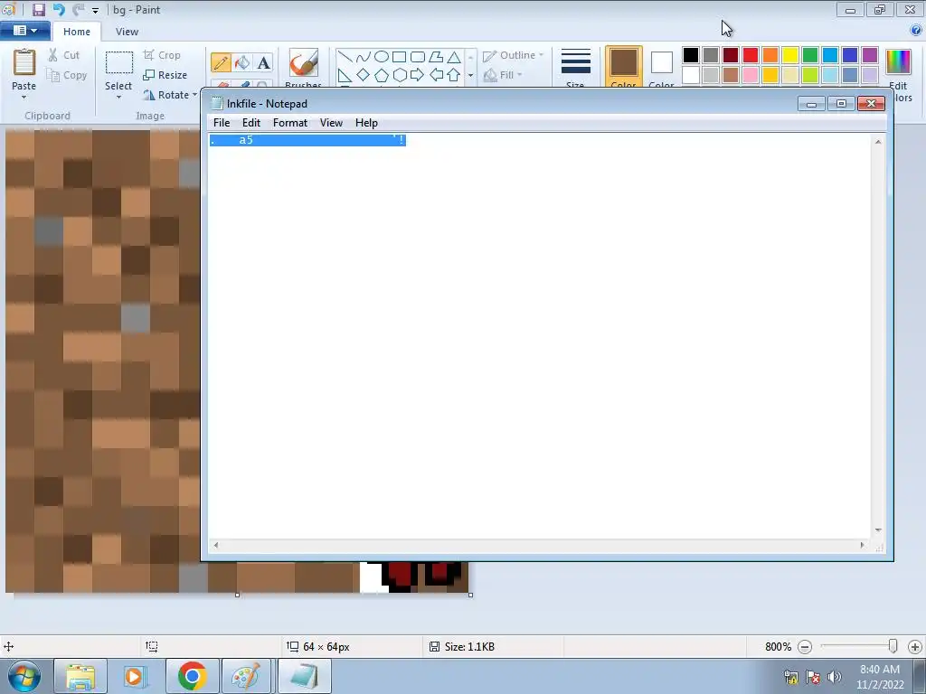The image size is (926, 694).
Task: Click the zoom in plus button
Action: point(915,647)
